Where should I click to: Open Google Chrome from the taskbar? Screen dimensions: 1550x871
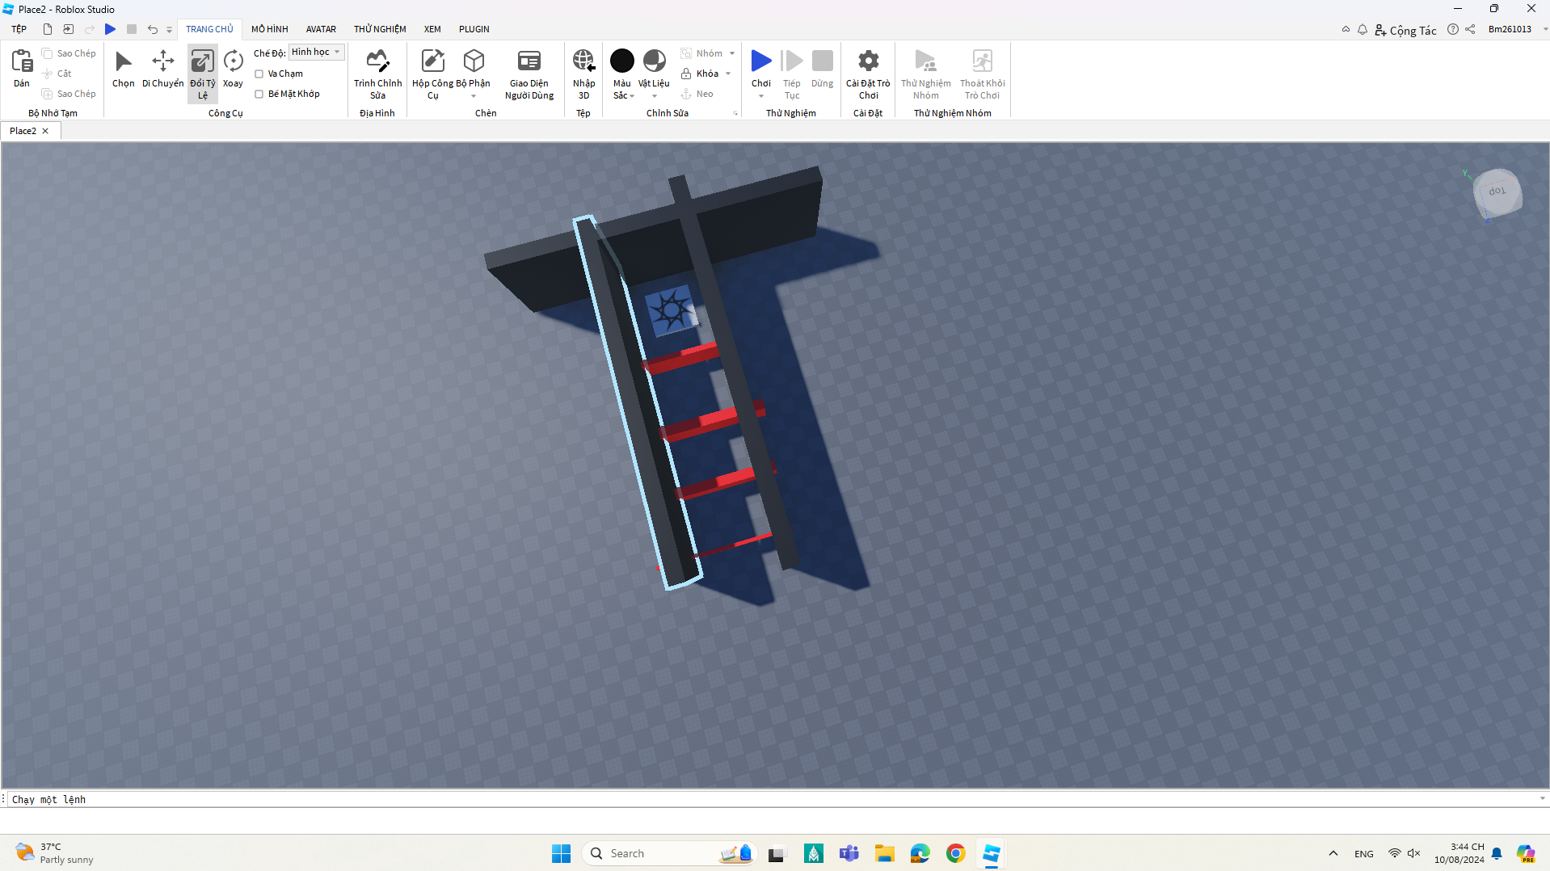(956, 853)
